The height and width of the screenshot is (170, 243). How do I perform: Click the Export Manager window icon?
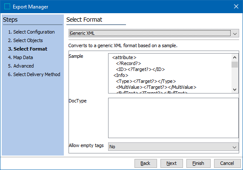(7, 6)
